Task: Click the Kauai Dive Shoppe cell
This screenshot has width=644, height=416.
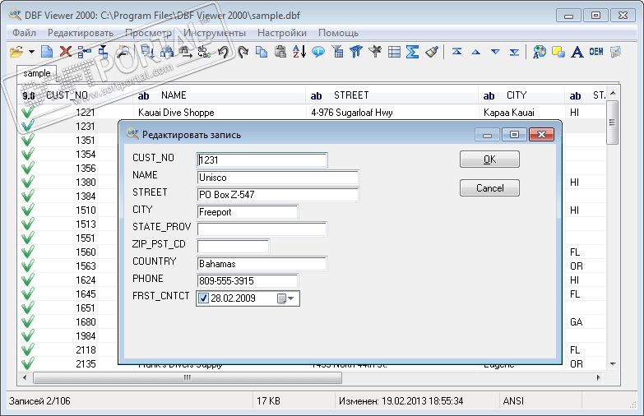Action: pyautogui.click(x=220, y=113)
